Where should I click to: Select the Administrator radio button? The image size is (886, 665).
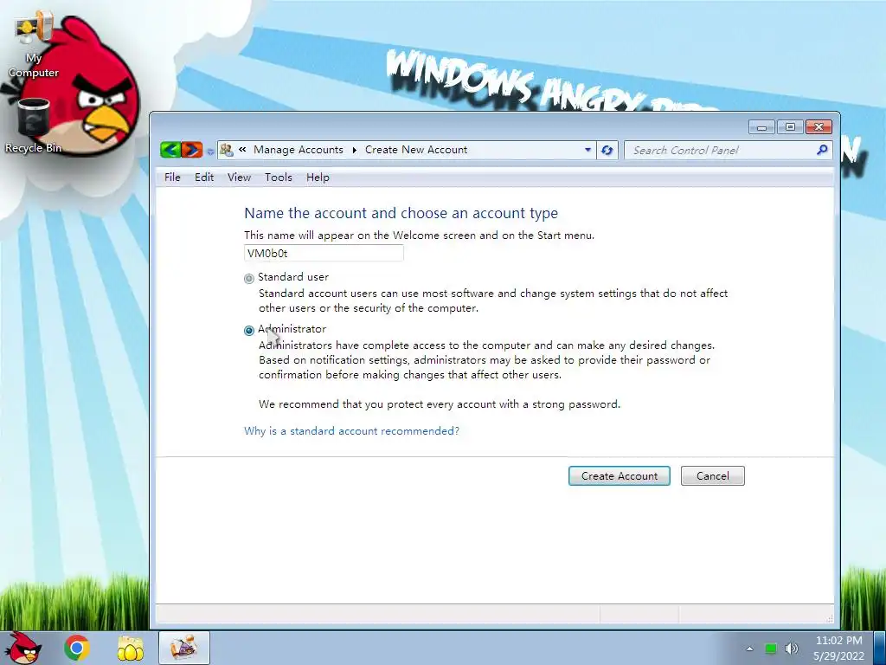point(249,330)
